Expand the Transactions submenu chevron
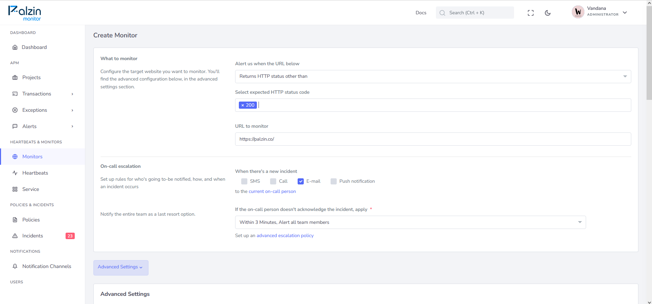 point(72,94)
